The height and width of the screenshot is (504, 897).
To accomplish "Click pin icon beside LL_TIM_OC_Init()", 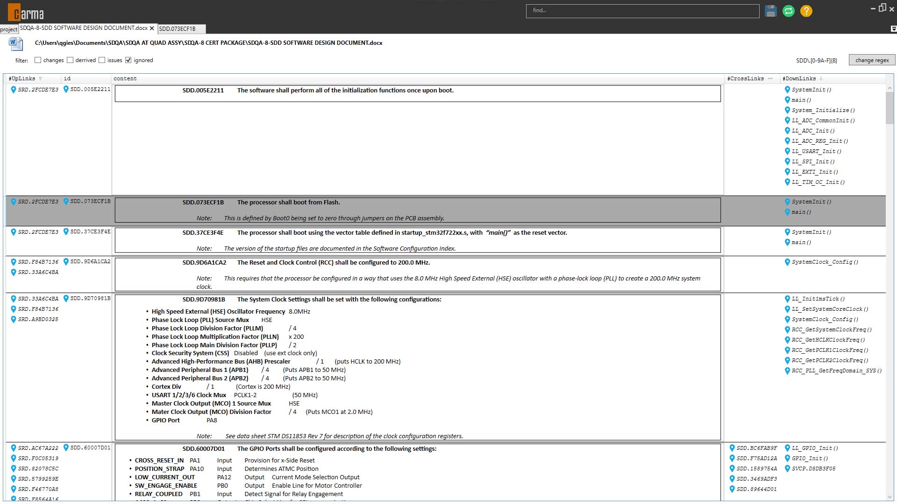I will [787, 182].
